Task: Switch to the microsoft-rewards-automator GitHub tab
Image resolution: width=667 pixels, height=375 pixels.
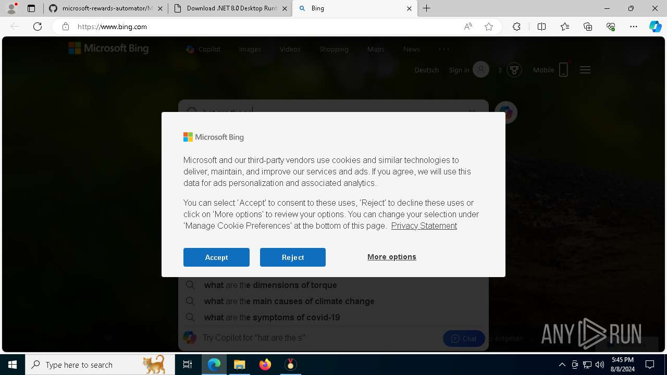Action: point(105,8)
